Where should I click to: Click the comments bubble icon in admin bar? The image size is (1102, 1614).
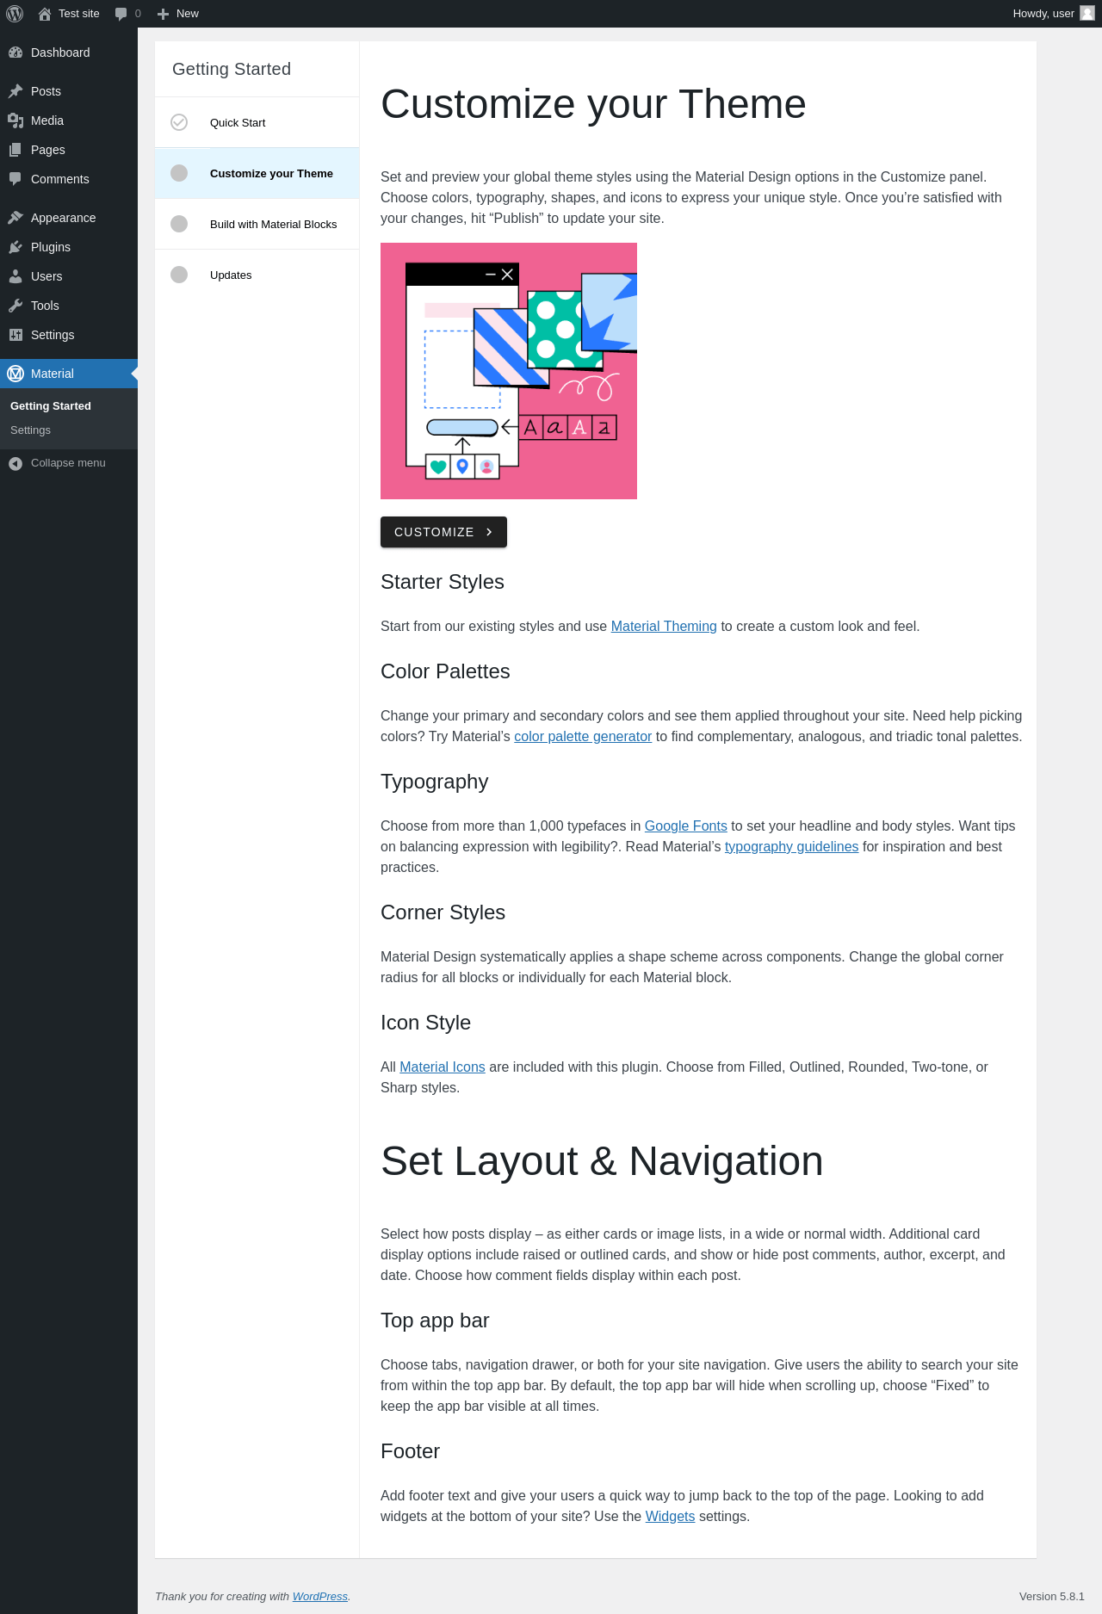(121, 14)
